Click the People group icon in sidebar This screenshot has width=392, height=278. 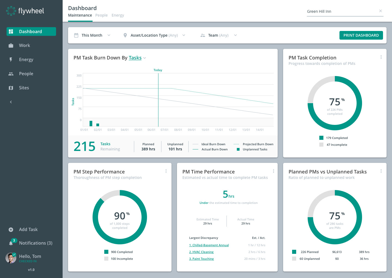(11, 74)
